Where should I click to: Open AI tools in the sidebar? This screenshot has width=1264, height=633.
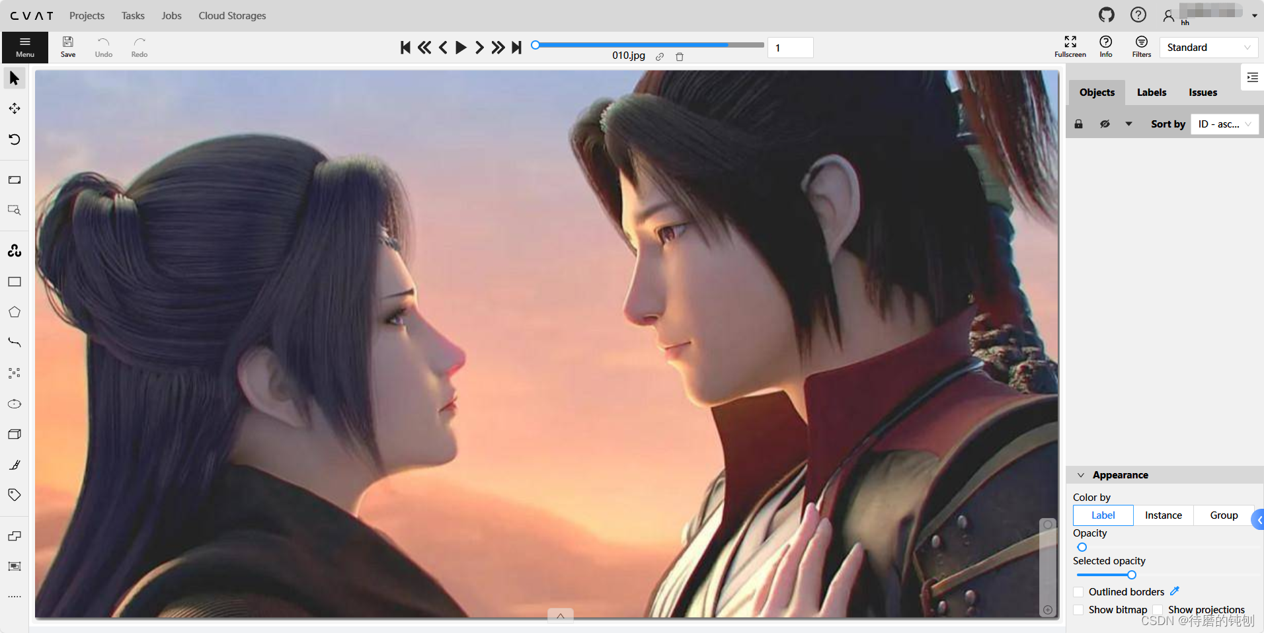[x=14, y=250]
